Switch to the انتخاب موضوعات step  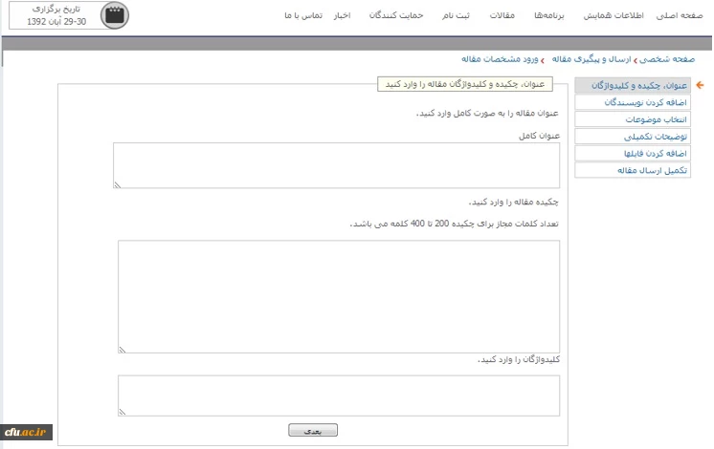point(632,119)
